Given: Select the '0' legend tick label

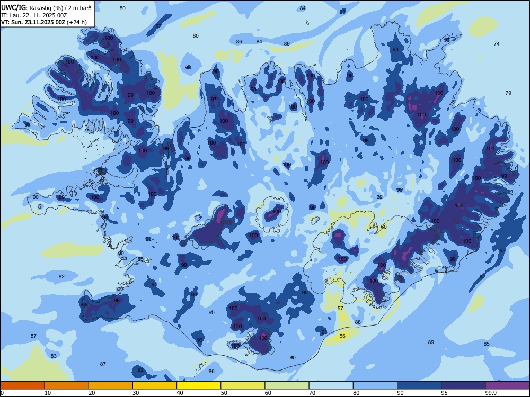Looking at the screenshot, I should pyautogui.click(x=2, y=393).
